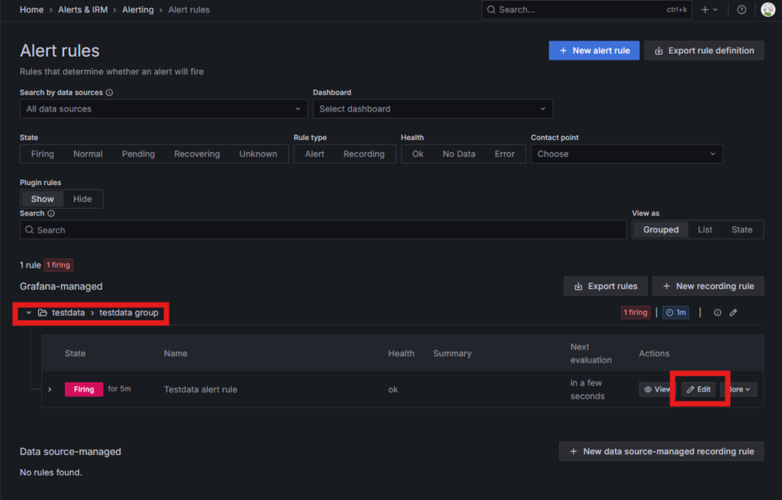The width and height of the screenshot is (782, 500).
Task: Click the 1m evaluation interval badge
Action: click(675, 313)
